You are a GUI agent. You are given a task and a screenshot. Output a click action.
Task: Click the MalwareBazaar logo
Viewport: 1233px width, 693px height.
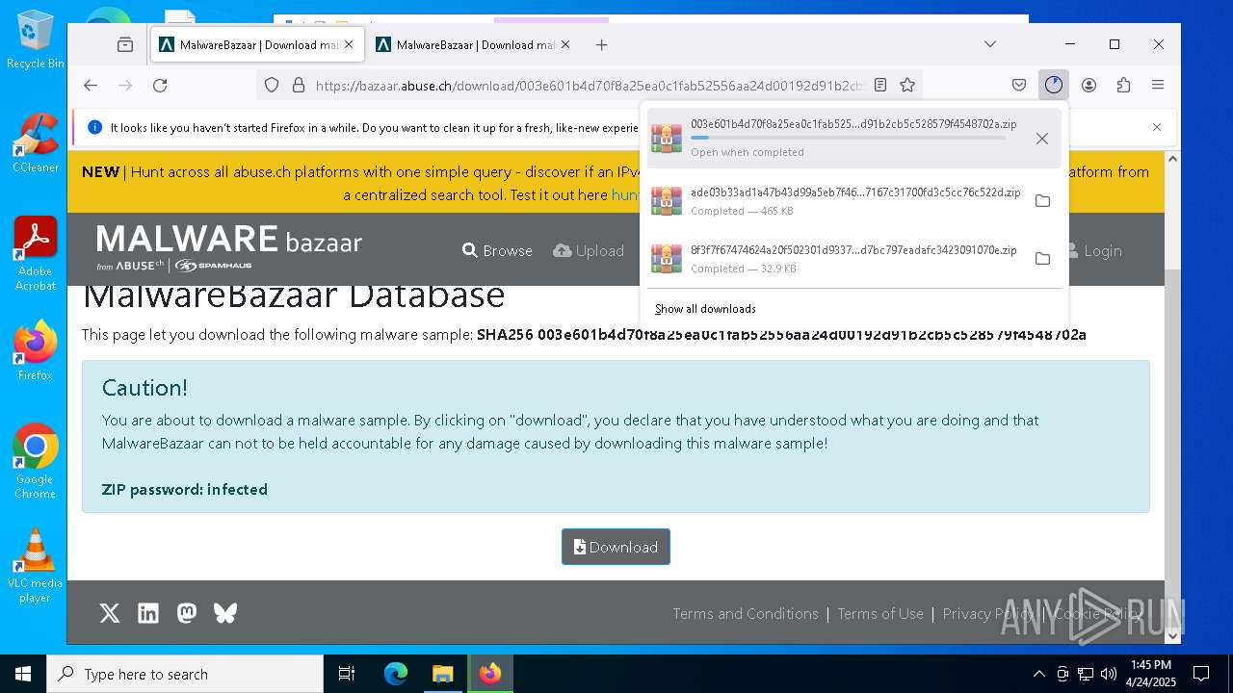(229, 247)
